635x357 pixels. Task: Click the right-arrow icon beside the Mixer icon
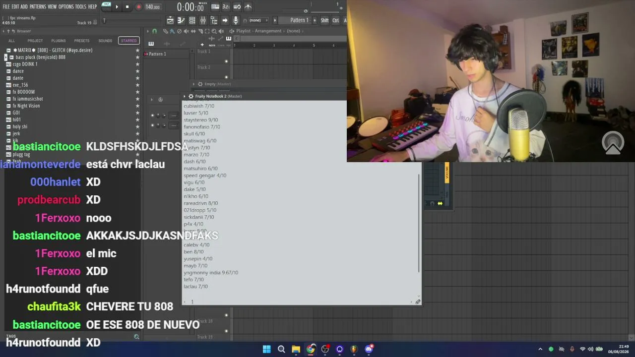(225, 20)
